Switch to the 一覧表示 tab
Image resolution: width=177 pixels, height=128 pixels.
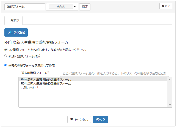click(13, 20)
